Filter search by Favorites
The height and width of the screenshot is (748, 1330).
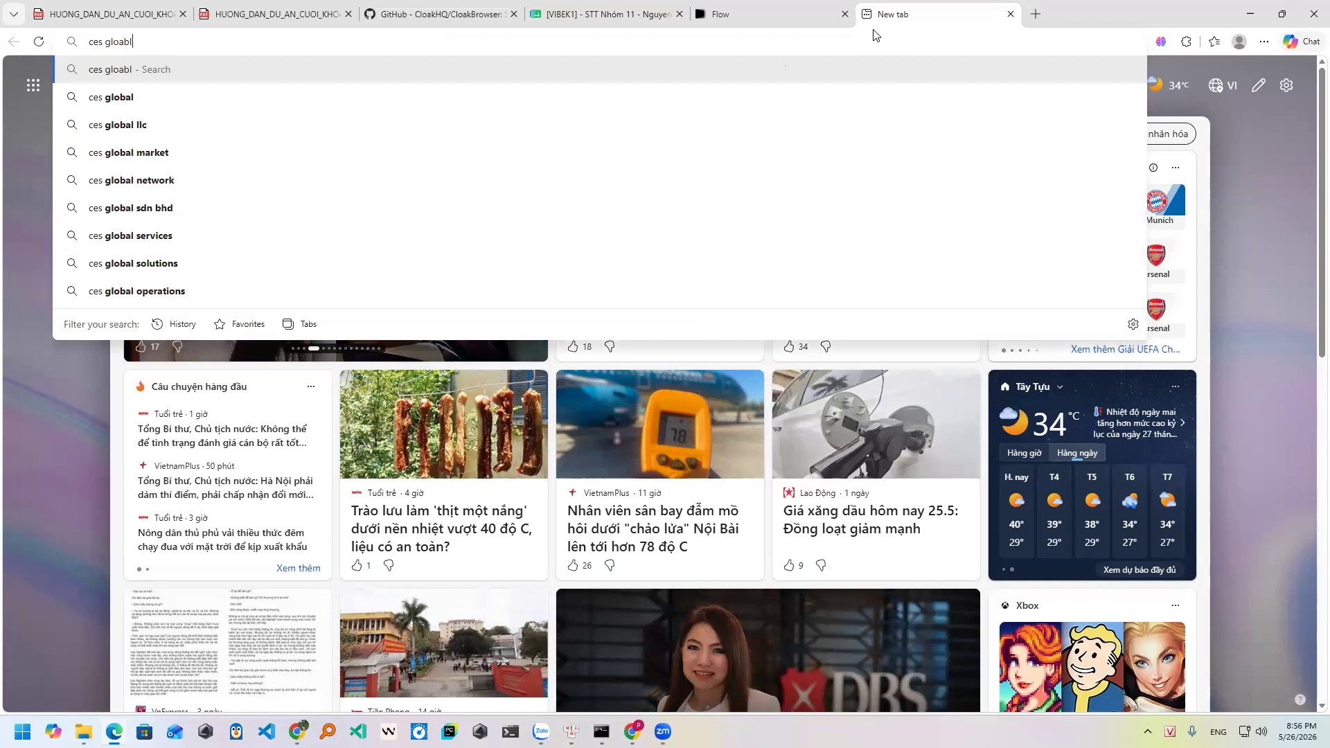coord(239,324)
